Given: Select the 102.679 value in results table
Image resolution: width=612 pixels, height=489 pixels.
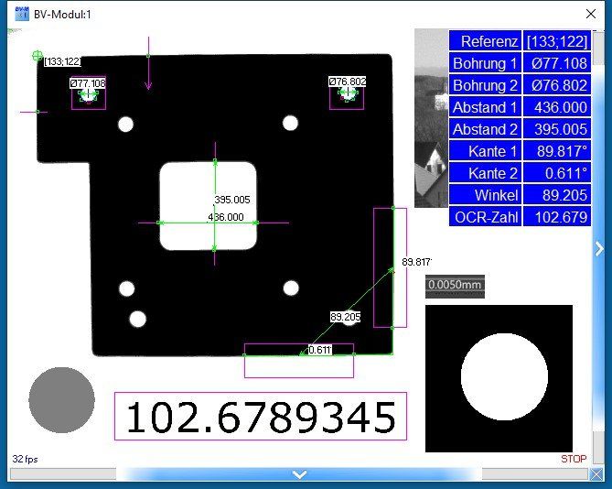Looking at the screenshot, I should pos(557,216).
